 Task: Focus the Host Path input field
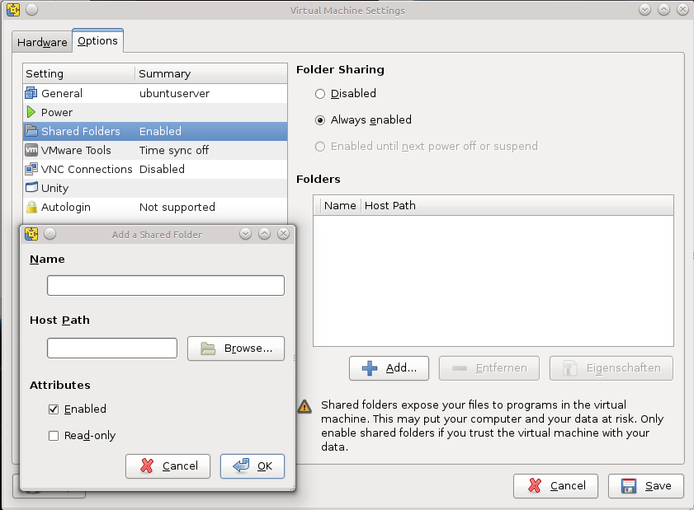[x=112, y=349]
